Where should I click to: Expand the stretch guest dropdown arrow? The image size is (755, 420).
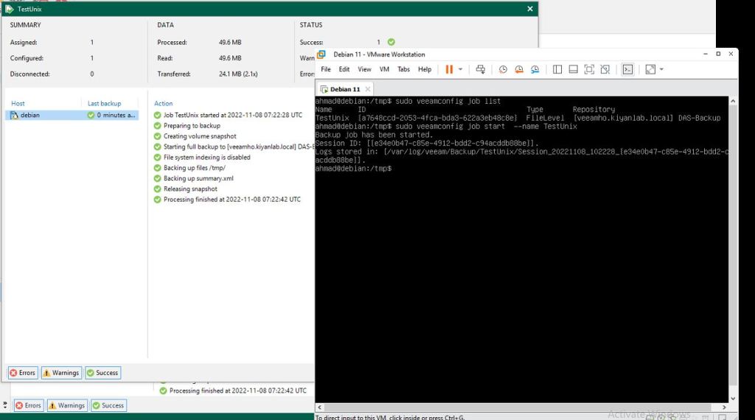(x=661, y=69)
